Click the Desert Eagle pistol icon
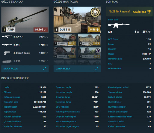Viewport: 154px width, 133px height. [7, 53]
